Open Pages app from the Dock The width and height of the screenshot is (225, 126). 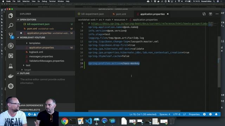[x=81, y=121]
